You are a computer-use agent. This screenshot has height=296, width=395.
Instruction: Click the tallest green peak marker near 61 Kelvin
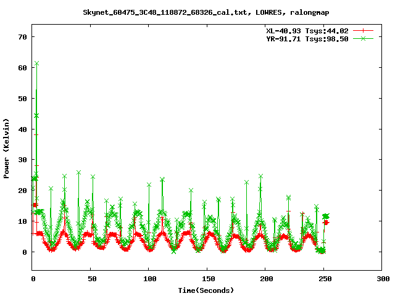[x=37, y=63]
